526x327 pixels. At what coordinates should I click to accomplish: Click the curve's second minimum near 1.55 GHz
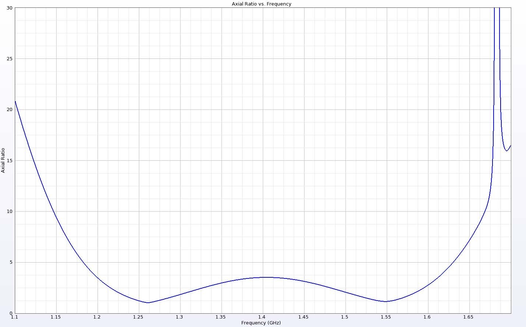click(x=385, y=302)
